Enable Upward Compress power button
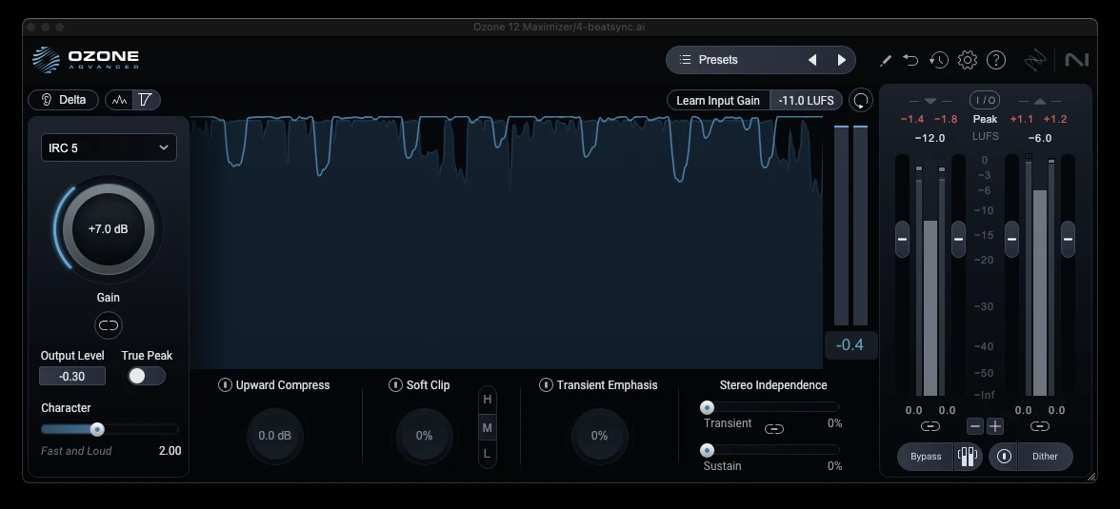The height and width of the screenshot is (509, 1120). 225,384
